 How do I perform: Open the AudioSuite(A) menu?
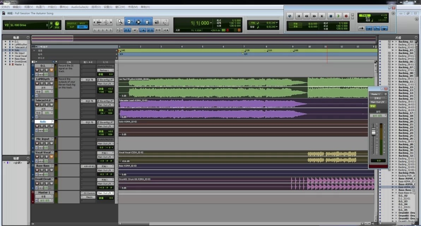(79, 7)
